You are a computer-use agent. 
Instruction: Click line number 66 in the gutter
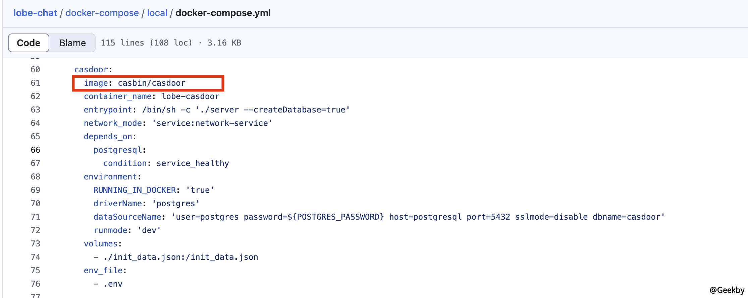[35, 150]
